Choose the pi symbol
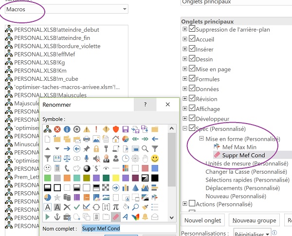The width and height of the screenshot is (292, 236). pos(116,207)
